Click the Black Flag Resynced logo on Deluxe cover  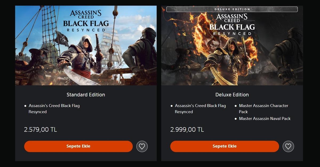232,24
